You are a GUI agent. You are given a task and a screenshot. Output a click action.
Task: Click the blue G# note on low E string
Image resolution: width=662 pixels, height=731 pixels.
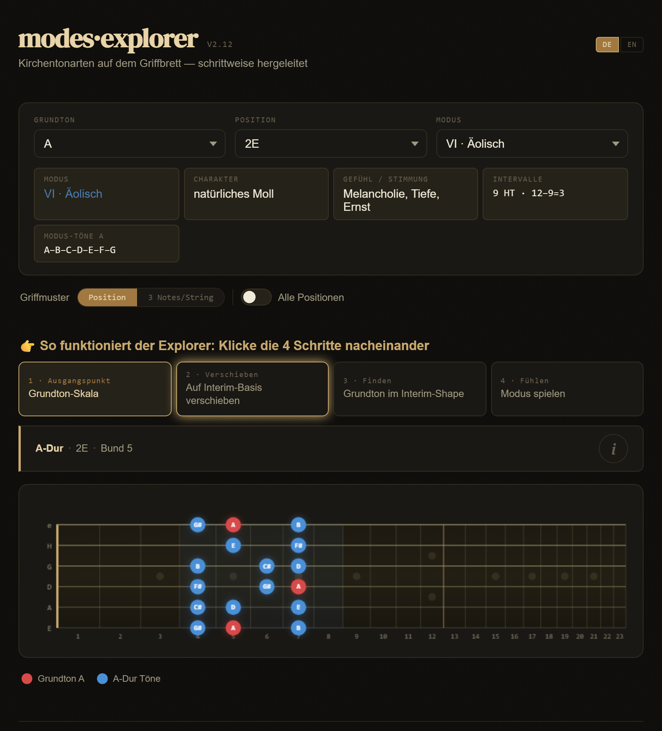tap(198, 628)
